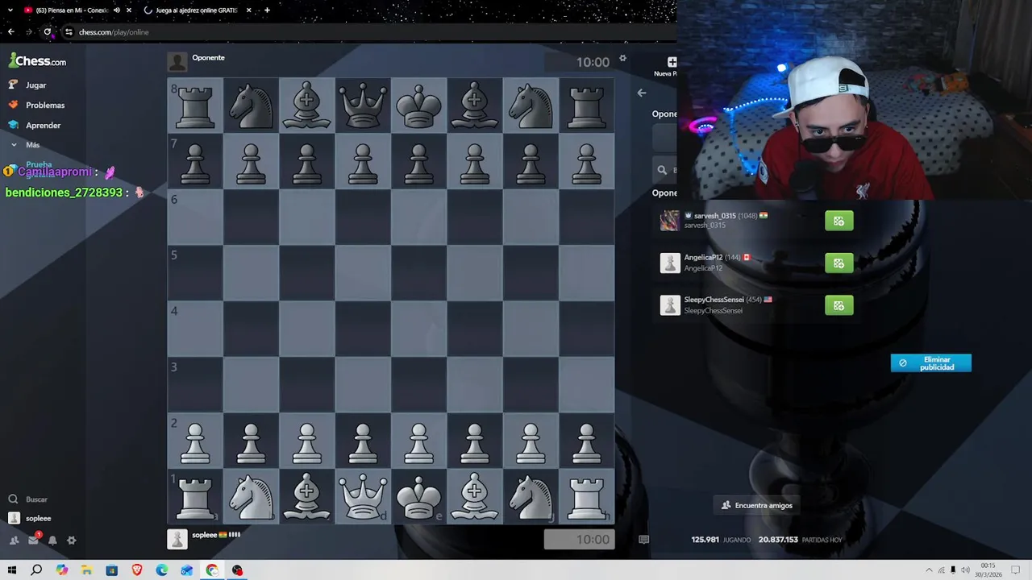Click the sopleee avatar below the board

point(177,539)
